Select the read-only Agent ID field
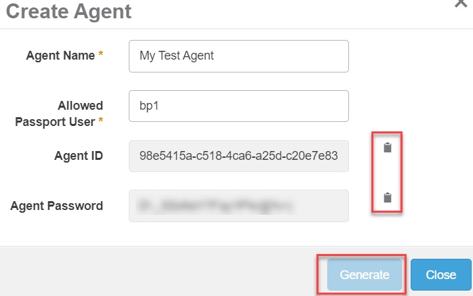This screenshot has height=296, width=473. tap(239, 156)
